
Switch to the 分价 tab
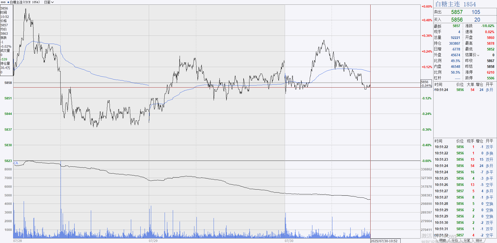(455, 240)
